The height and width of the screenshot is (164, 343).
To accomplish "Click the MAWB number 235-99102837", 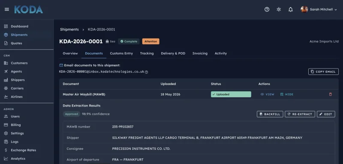I will (x=123, y=127).
